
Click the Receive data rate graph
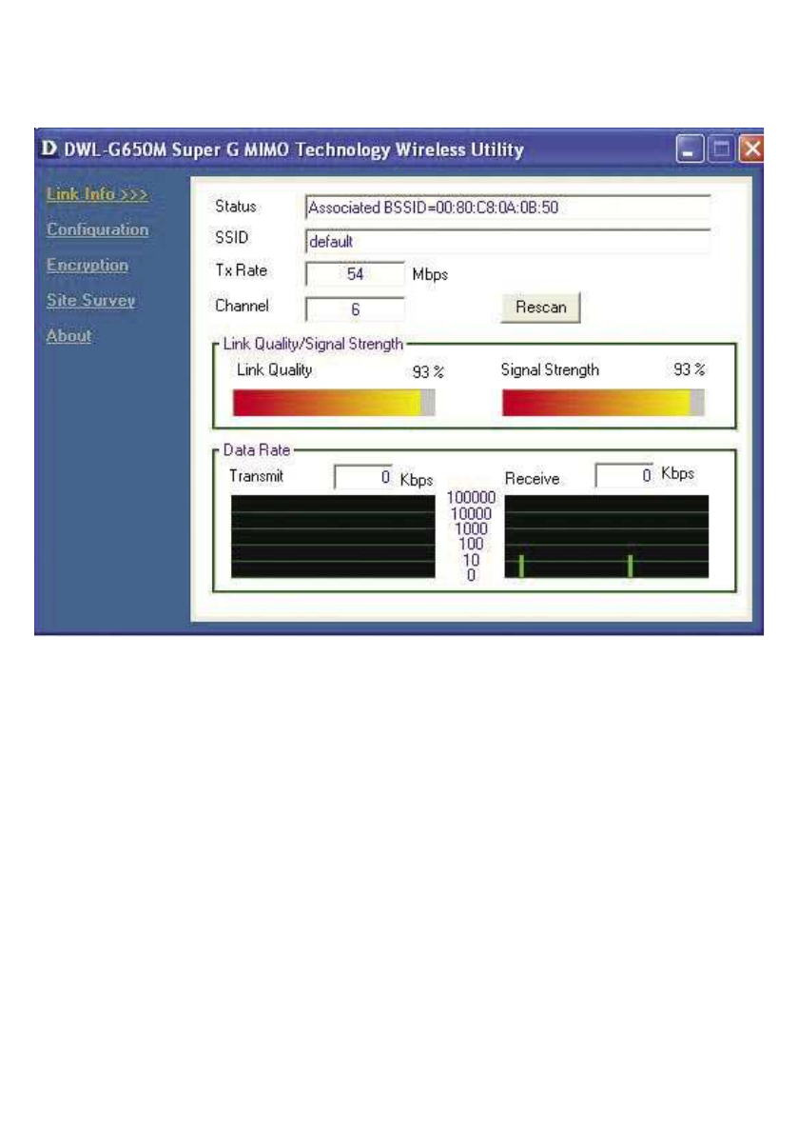(606, 536)
